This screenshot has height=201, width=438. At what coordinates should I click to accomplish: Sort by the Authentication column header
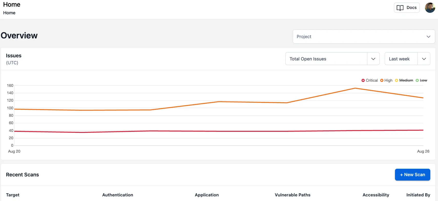118,195
